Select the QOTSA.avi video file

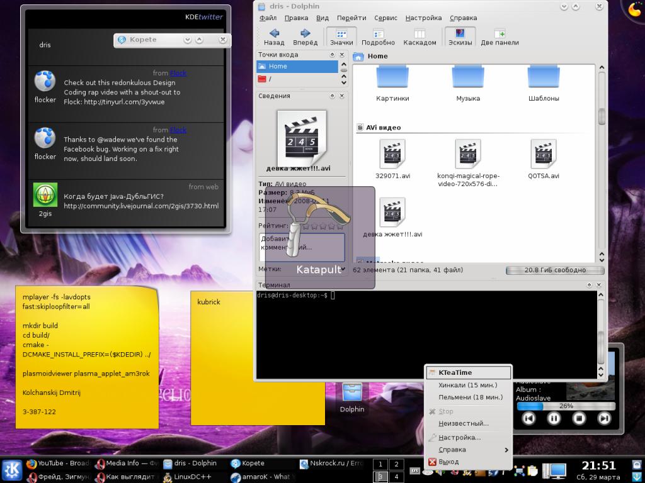tap(544, 159)
